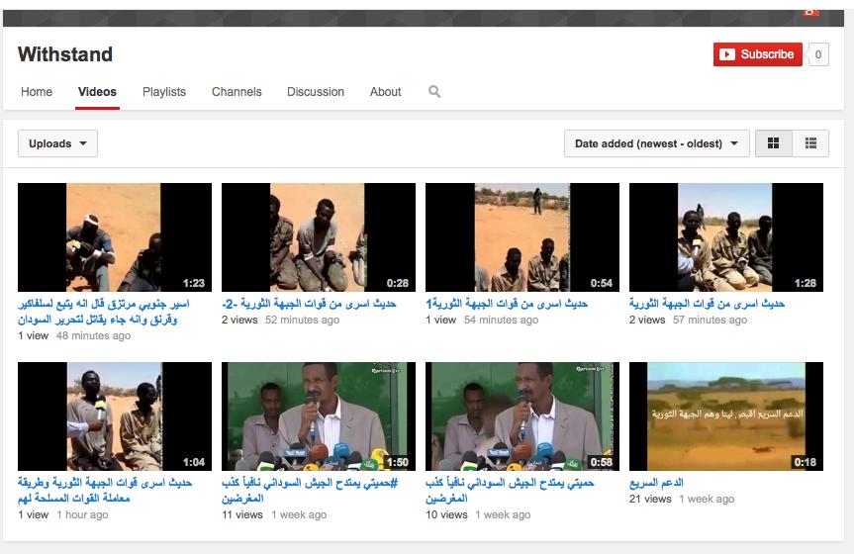Click the '48 minutes ago' timestamp
Viewport: 854px width, 554px height.
coord(93,335)
